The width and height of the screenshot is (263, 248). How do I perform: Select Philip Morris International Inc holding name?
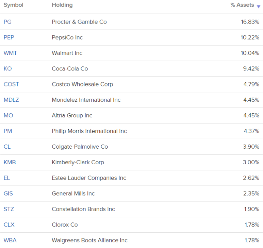click(89, 131)
